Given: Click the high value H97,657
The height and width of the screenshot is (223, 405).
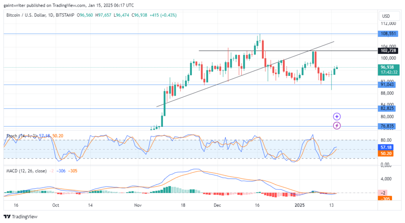Looking at the screenshot, I should coord(103,15).
